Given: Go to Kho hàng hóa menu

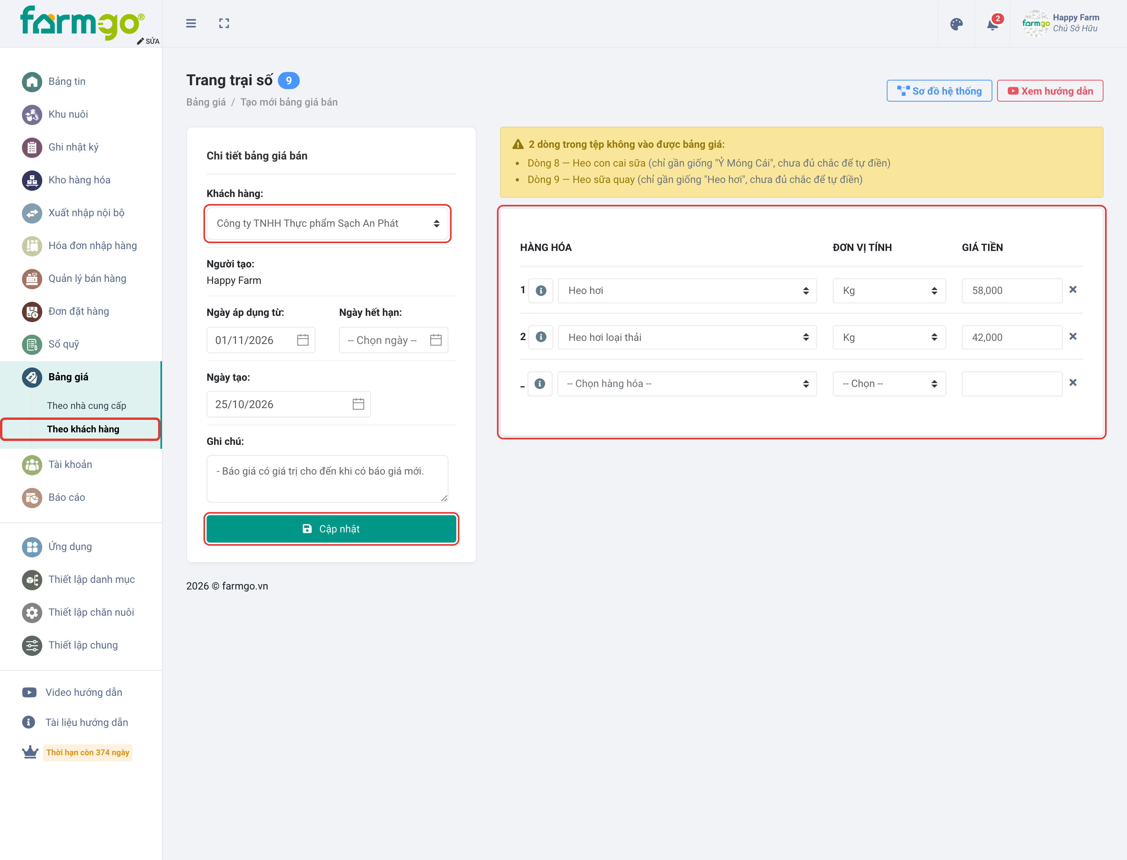Looking at the screenshot, I should pyautogui.click(x=79, y=180).
